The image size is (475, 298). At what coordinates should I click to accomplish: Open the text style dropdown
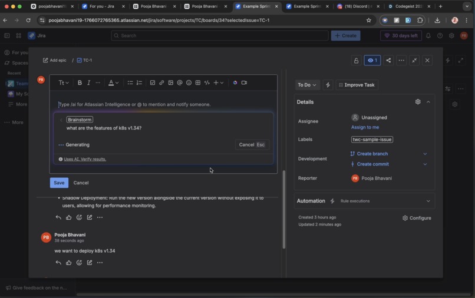[x=64, y=82]
